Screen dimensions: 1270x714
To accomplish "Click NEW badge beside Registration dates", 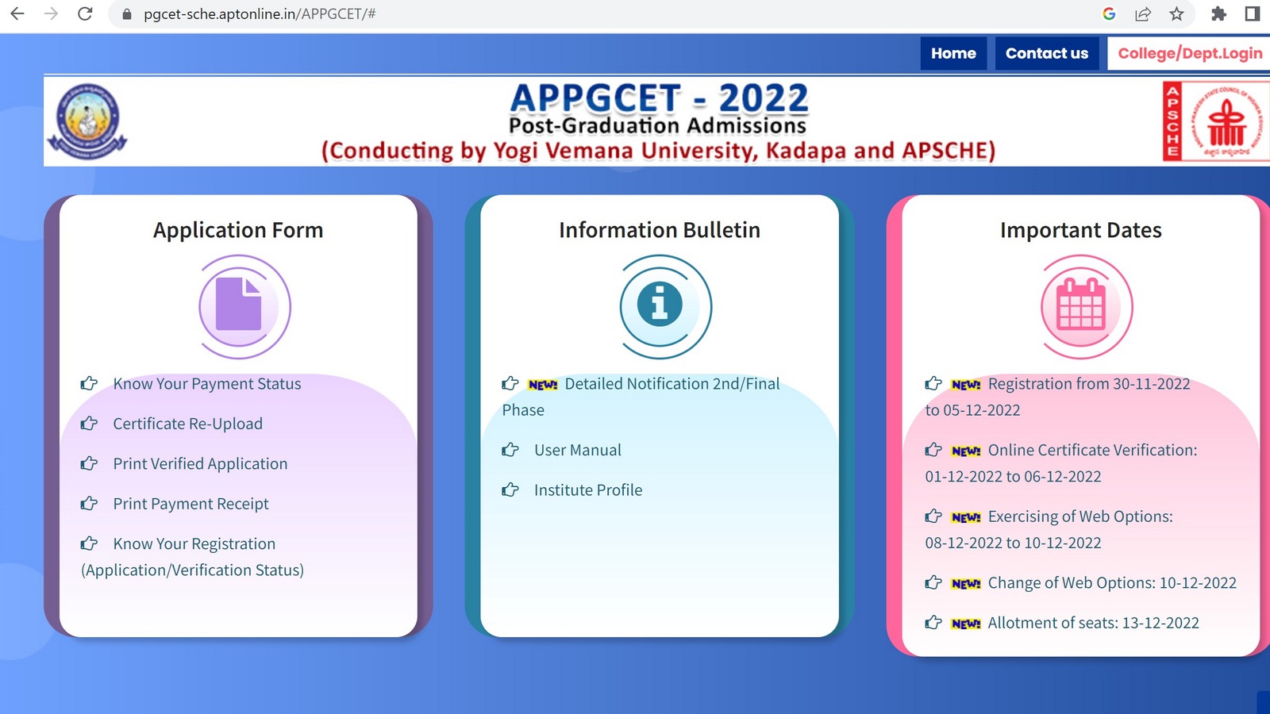I will pyautogui.click(x=966, y=385).
